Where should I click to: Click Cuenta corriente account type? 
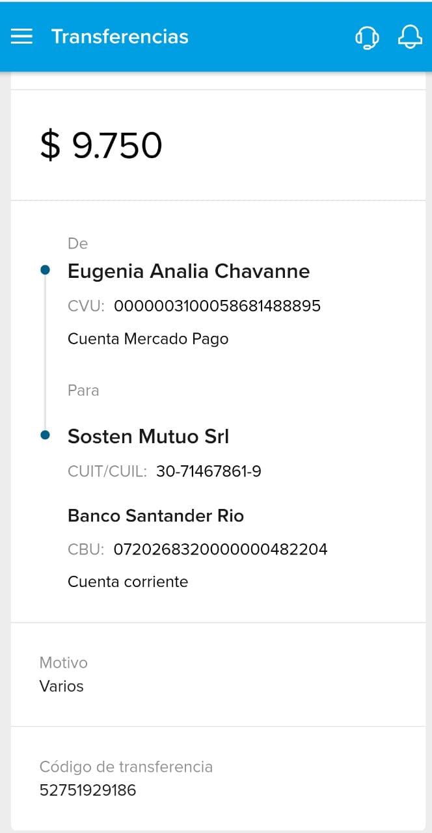(x=128, y=581)
